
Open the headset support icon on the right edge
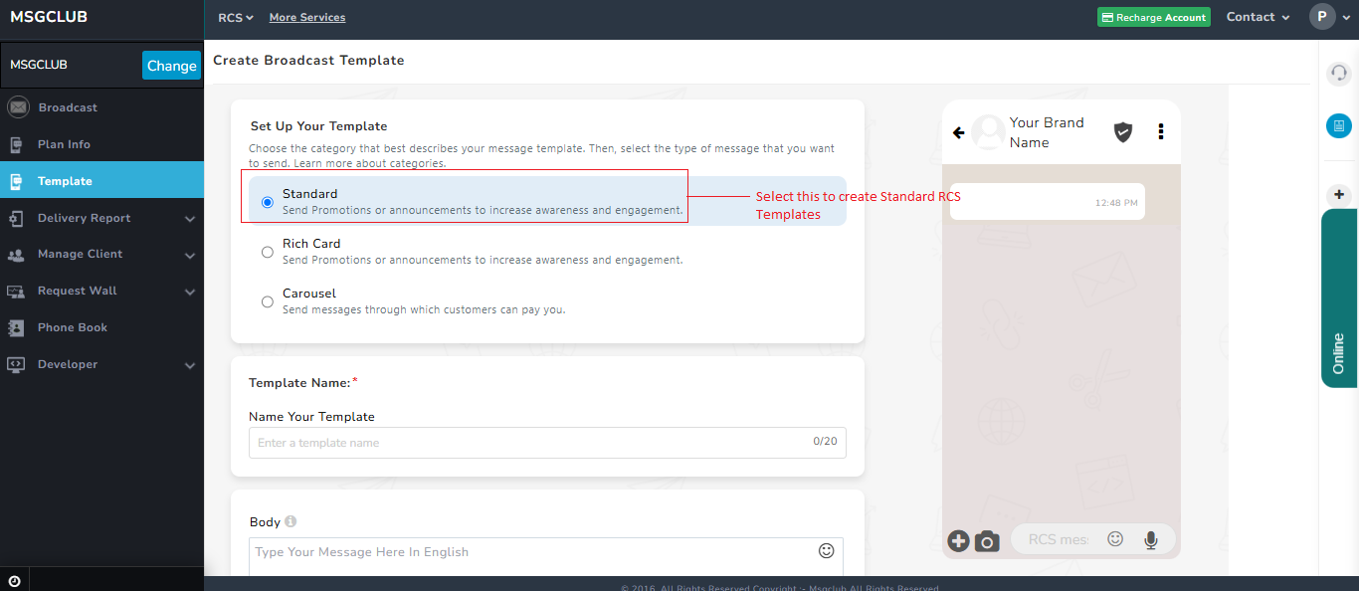click(x=1339, y=73)
